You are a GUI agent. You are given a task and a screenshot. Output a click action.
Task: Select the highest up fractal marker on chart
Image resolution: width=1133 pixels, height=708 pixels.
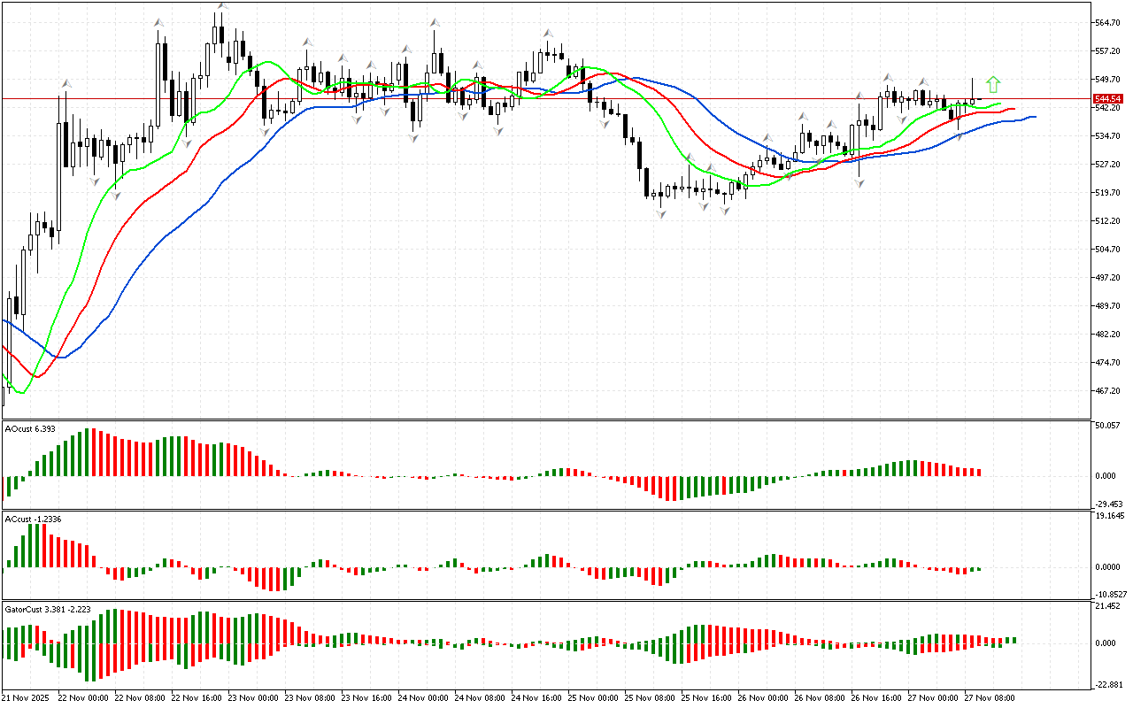[221, 6]
